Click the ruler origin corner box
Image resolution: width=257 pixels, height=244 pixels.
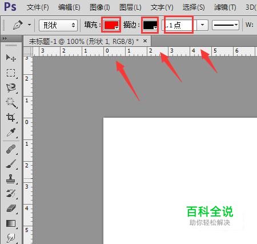28,51
